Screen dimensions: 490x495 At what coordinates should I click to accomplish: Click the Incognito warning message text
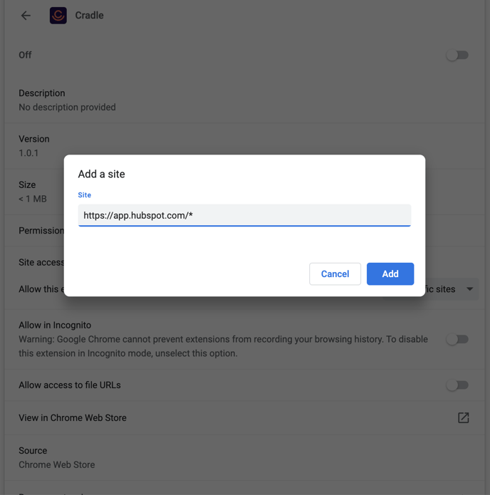click(223, 346)
